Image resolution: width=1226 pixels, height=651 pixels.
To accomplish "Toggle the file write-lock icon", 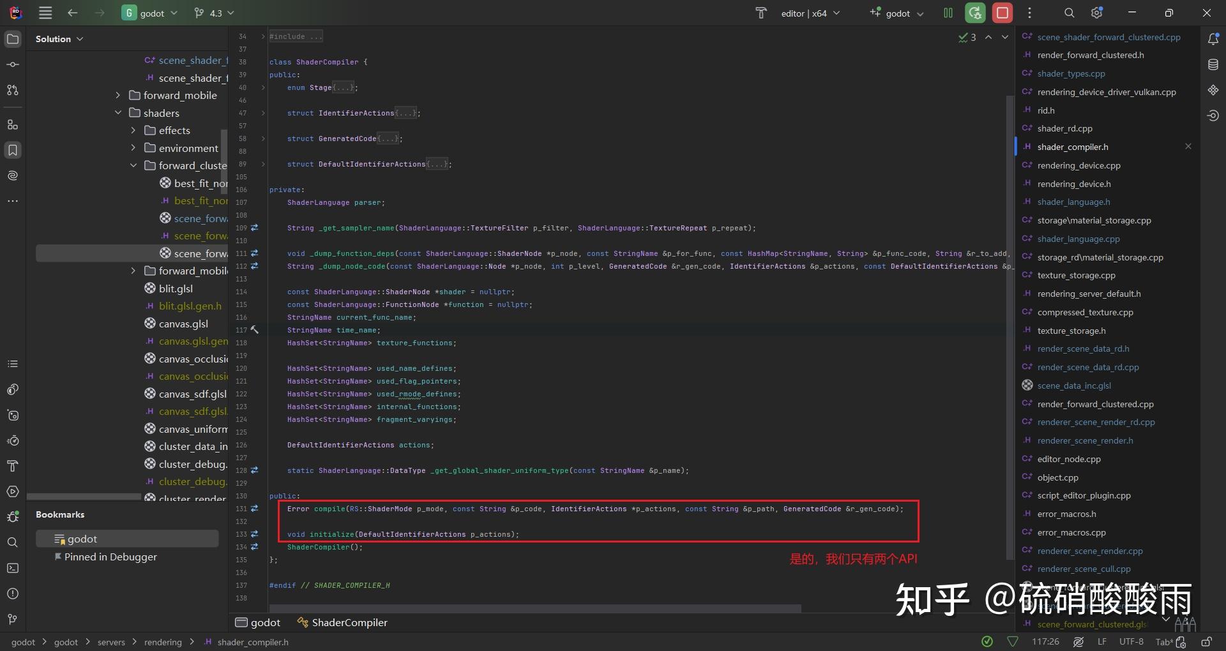I will tap(1207, 642).
